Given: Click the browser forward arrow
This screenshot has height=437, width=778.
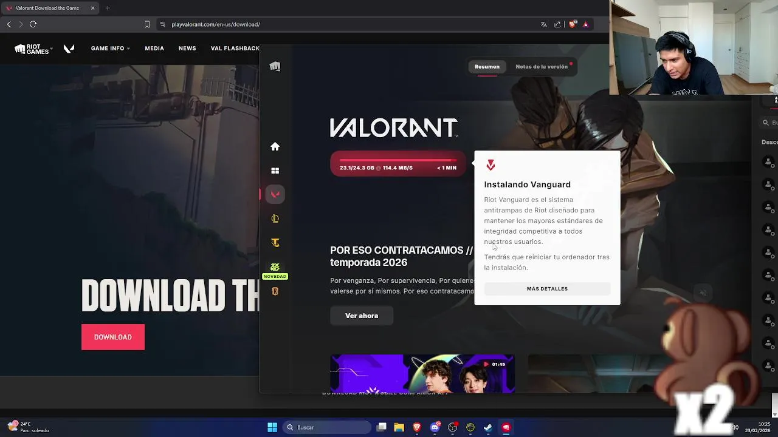Looking at the screenshot, I should coord(21,24).
